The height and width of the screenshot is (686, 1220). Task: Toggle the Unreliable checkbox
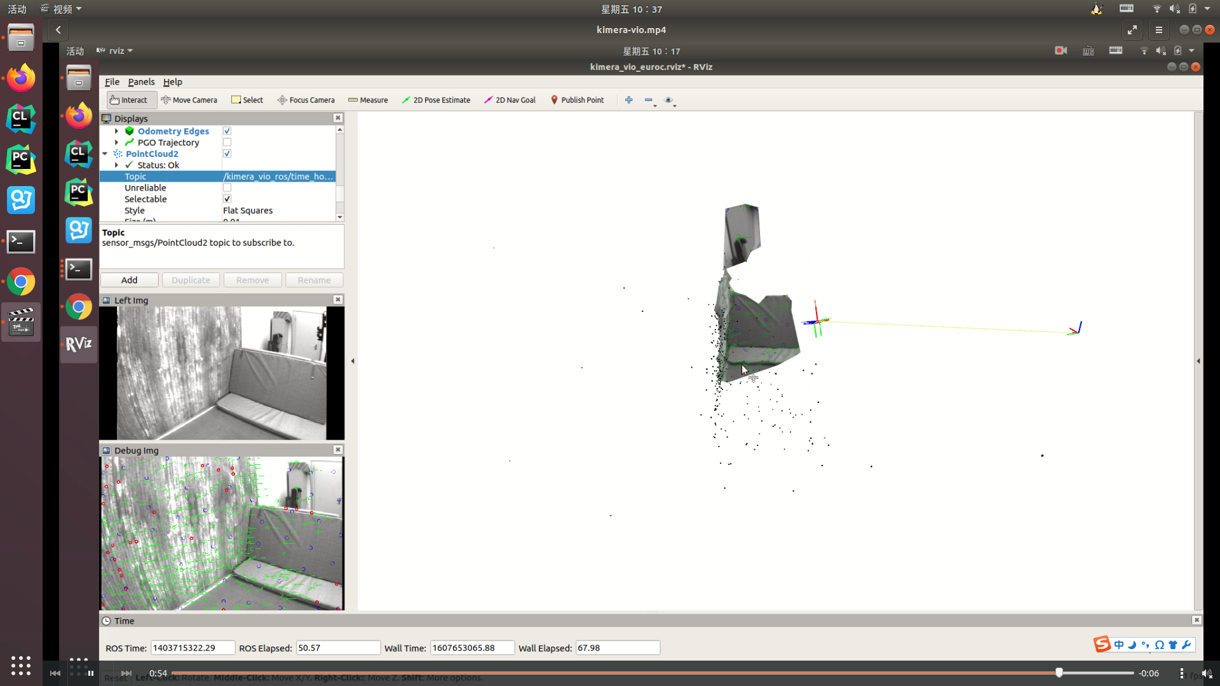tap(227, 188)
